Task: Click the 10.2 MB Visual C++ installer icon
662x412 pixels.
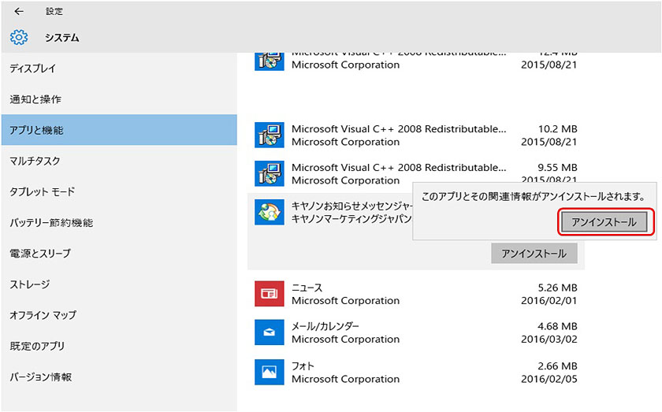Action: (x=269, y=135)
